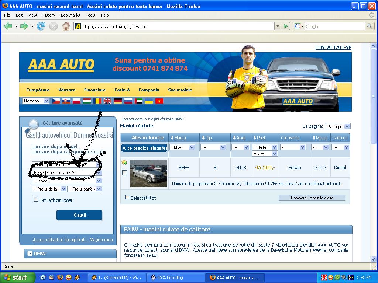Click the Stop loading icon

(x=53, y=26)
